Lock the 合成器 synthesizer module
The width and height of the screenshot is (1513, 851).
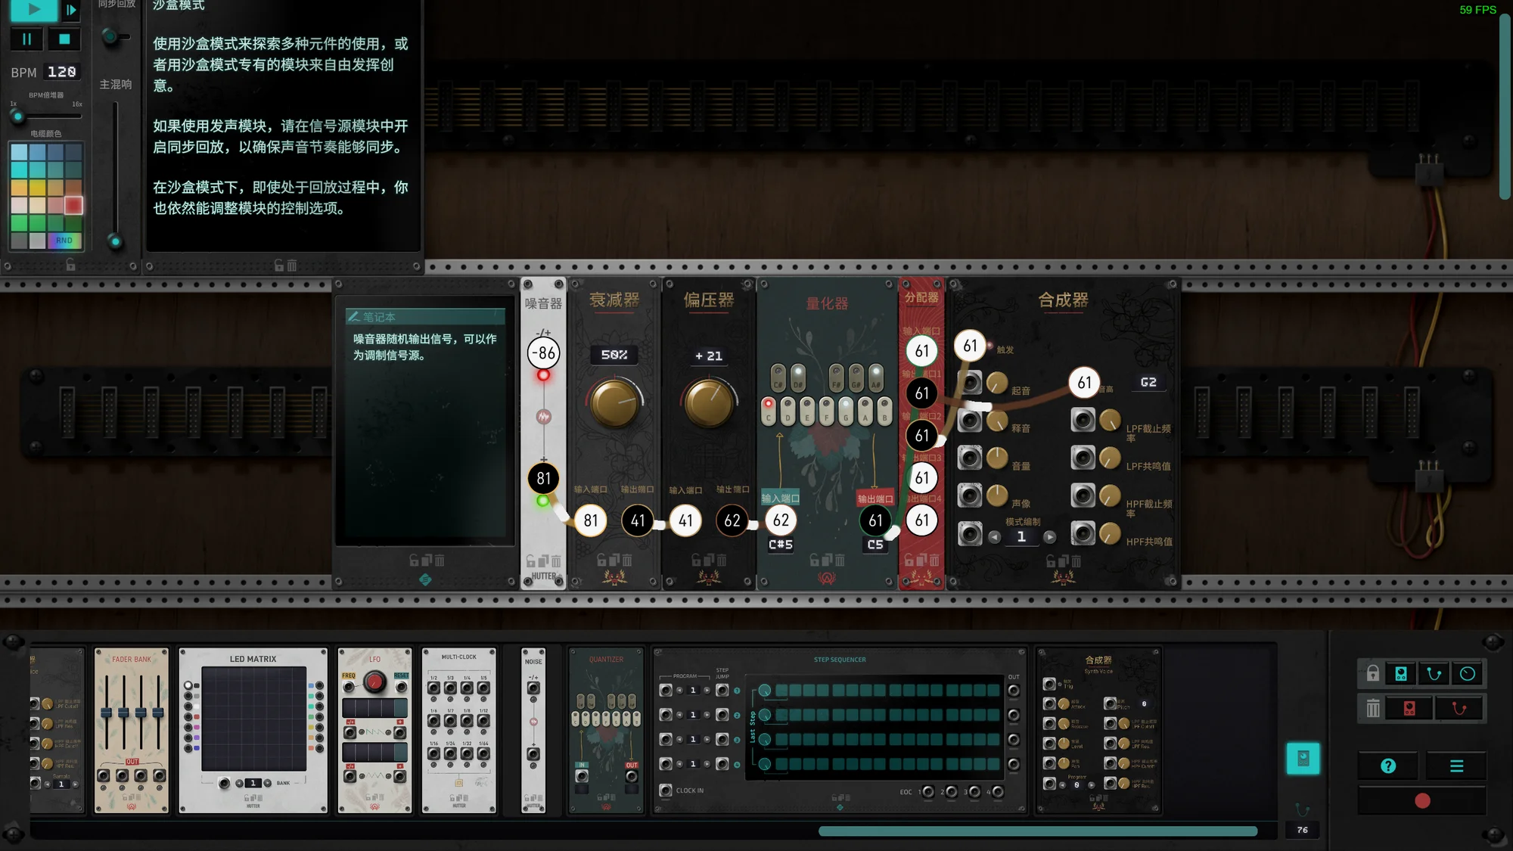point(1051,561)
